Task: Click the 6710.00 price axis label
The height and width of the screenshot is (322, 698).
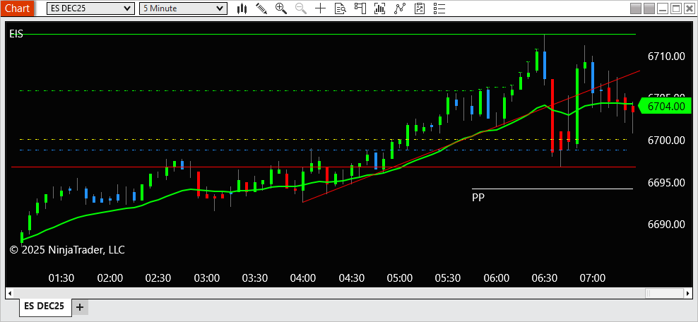Action: 666,56
